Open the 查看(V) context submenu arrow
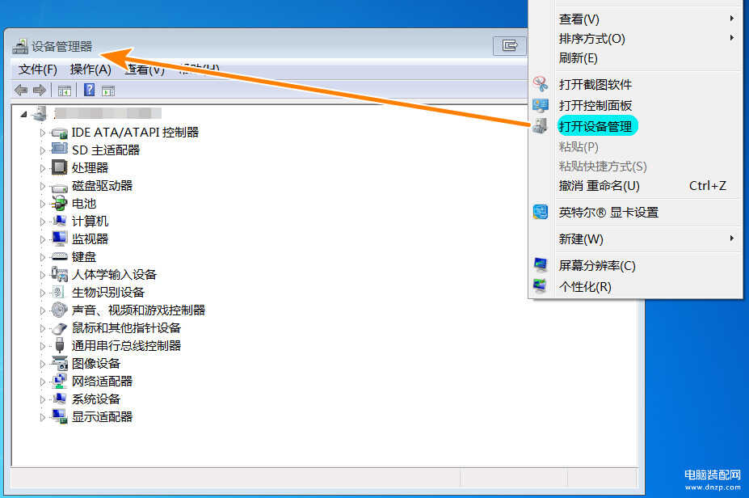The height and width of the screenshot is (498, 749). tap(732, 18)
